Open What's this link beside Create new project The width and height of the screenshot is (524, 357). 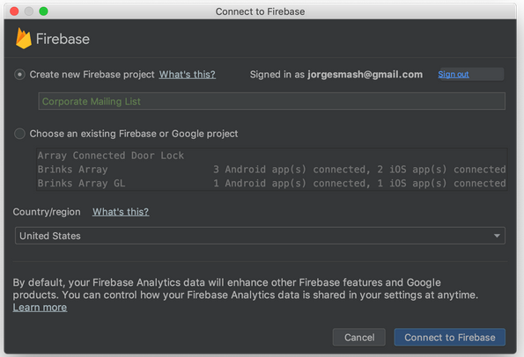coord(187,75)
